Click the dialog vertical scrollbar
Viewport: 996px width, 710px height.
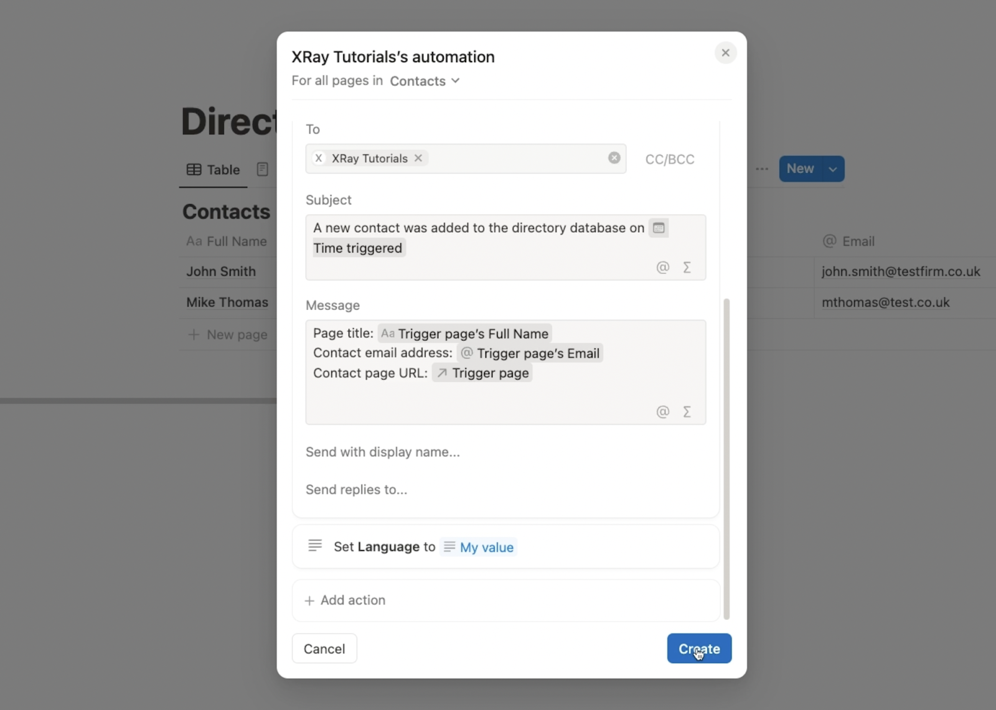click(x=726, y=459)
